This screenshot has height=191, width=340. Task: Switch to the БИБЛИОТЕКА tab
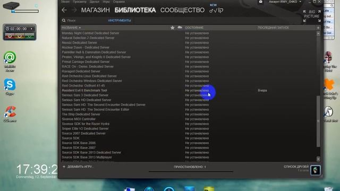(135, 10)
